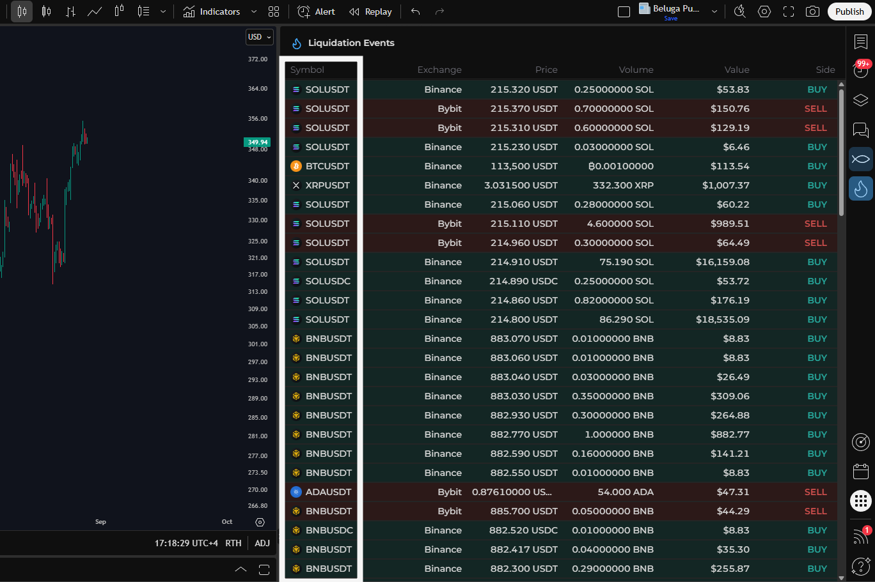Create an Alert from toolbar

click(x=316, y=11)
